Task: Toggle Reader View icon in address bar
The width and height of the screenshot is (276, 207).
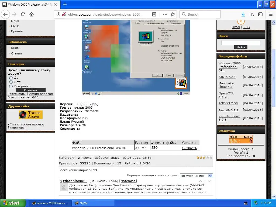Action: point(154,15)
